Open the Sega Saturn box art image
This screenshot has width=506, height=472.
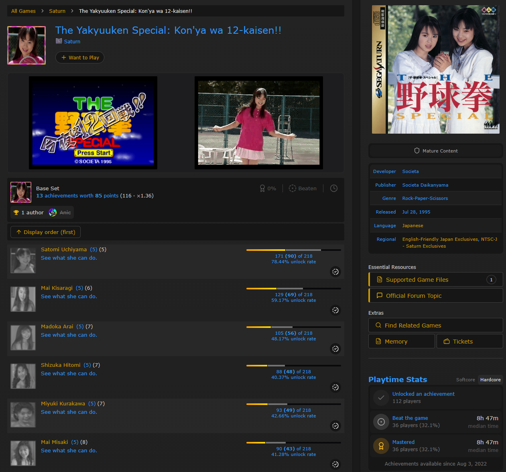pyautogui.click(x=436, y=69)
